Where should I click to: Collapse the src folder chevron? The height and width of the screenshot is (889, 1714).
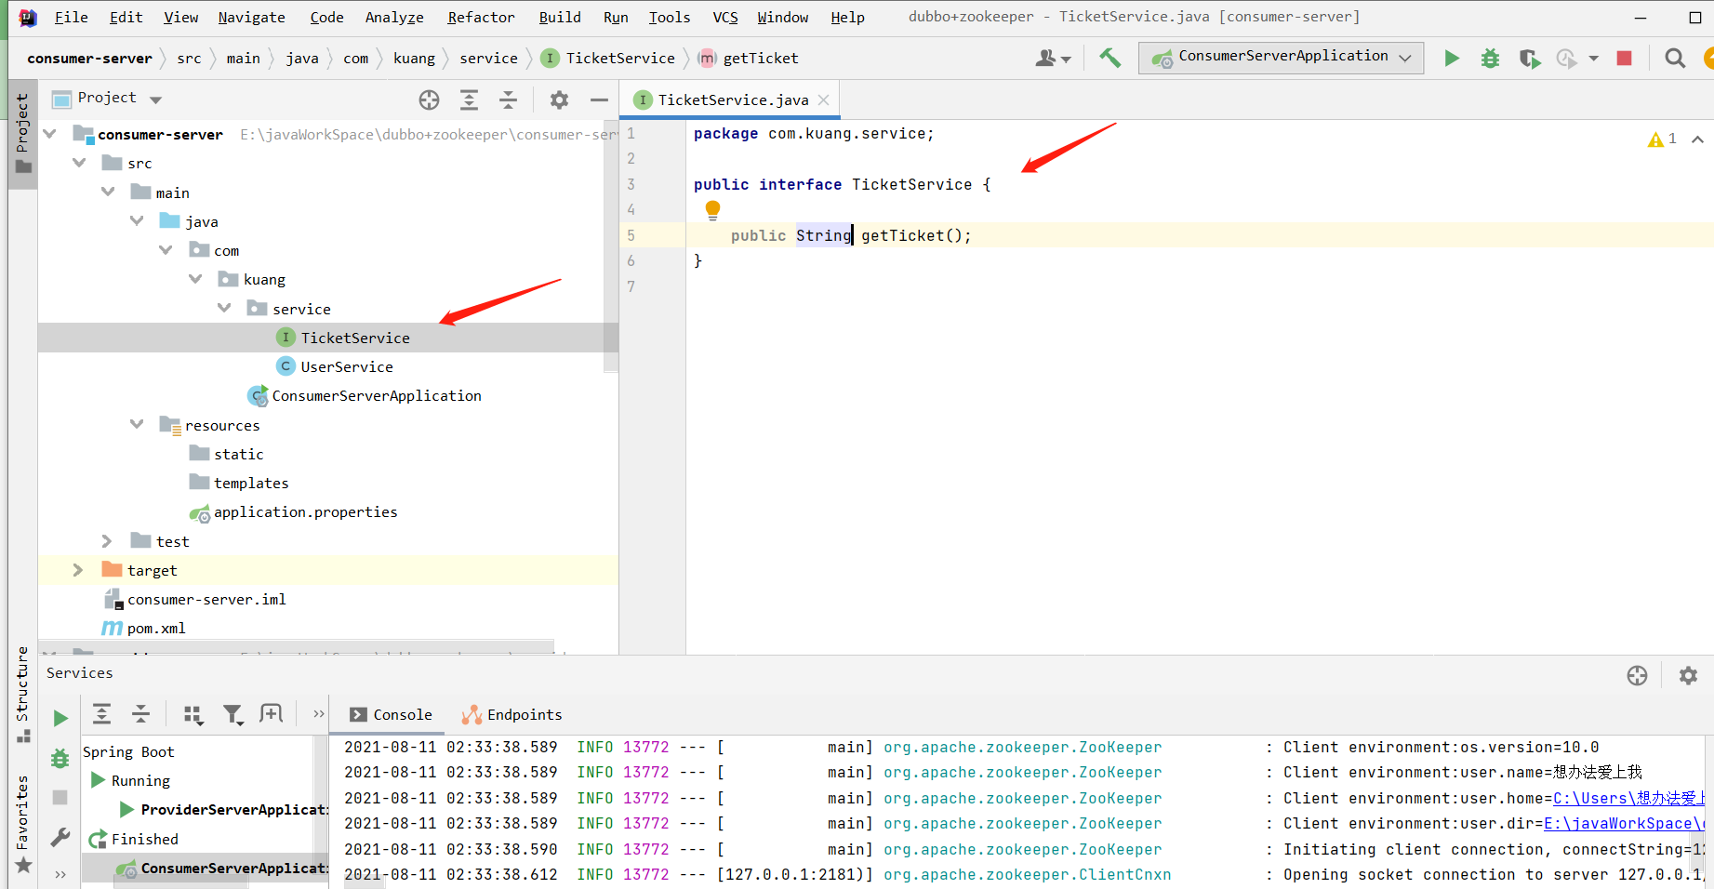coord(79,163)
